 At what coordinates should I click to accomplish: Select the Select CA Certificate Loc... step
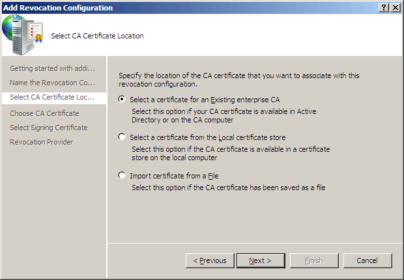(54, 98)
